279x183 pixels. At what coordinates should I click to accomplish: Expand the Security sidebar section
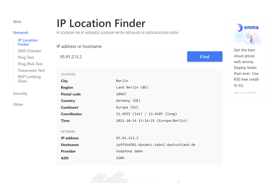coord(20,93)
